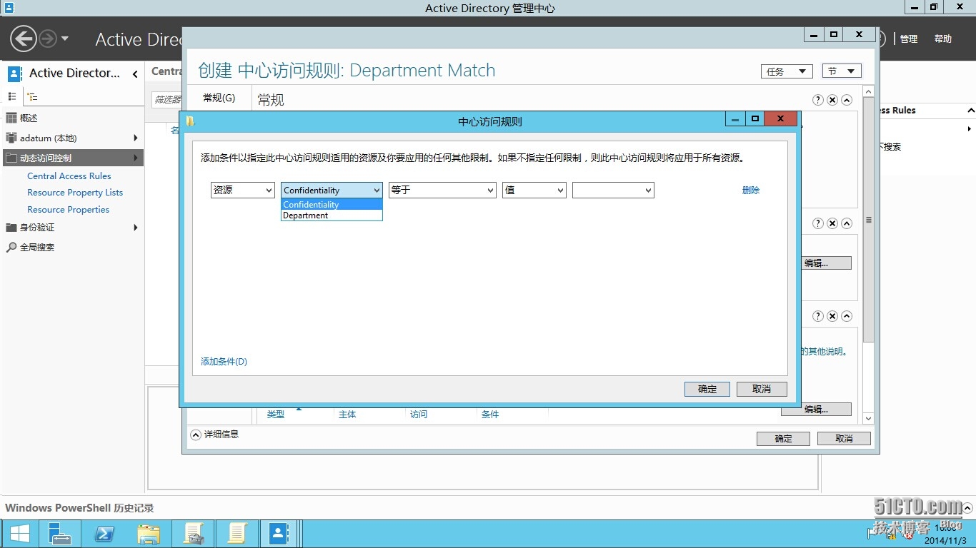Select the adatum (本地) domain node
The width and height of the screenshot is (976, 548).
pyautogui.click(x=49, y=138)
